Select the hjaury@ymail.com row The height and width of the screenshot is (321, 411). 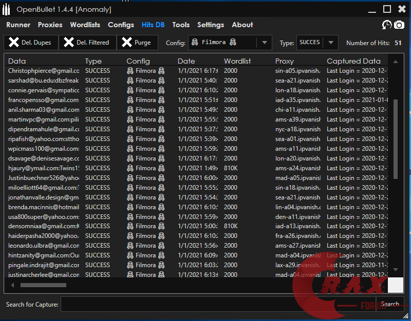(x=197, y=168)
